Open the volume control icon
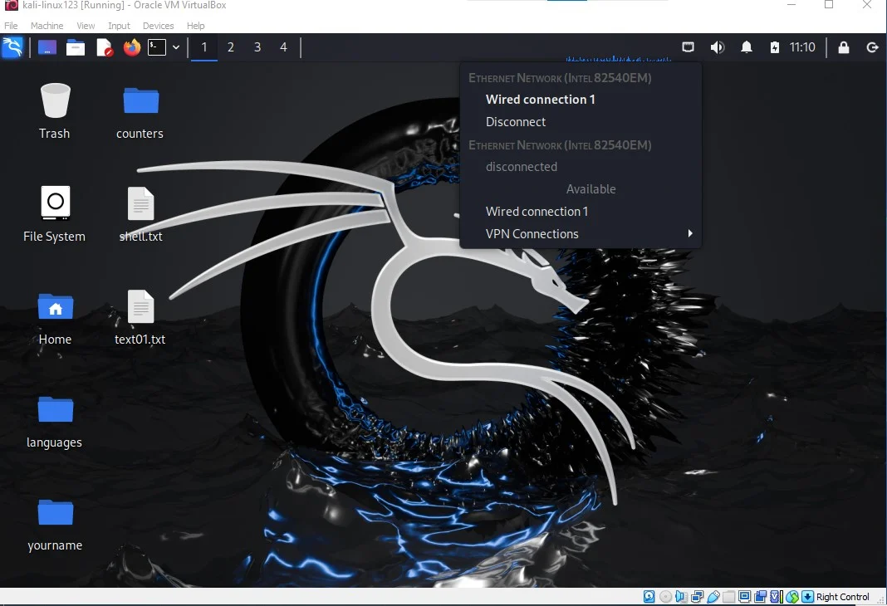887x606 pixels. [718, 47]
